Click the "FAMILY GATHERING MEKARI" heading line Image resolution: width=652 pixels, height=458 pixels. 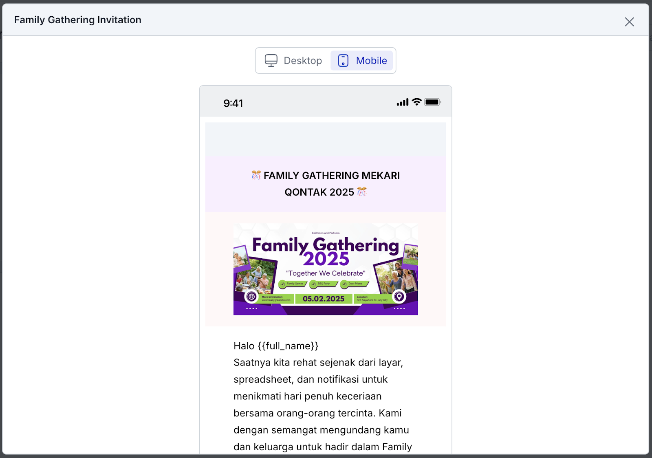[332, 176]
